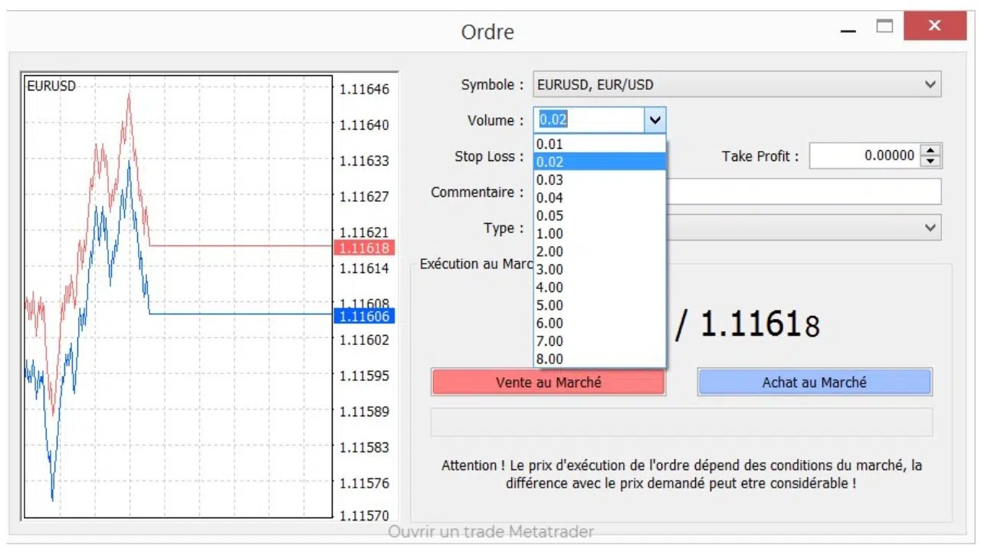
Task: Pick 1.00 volume option
Action: point(599,233)
